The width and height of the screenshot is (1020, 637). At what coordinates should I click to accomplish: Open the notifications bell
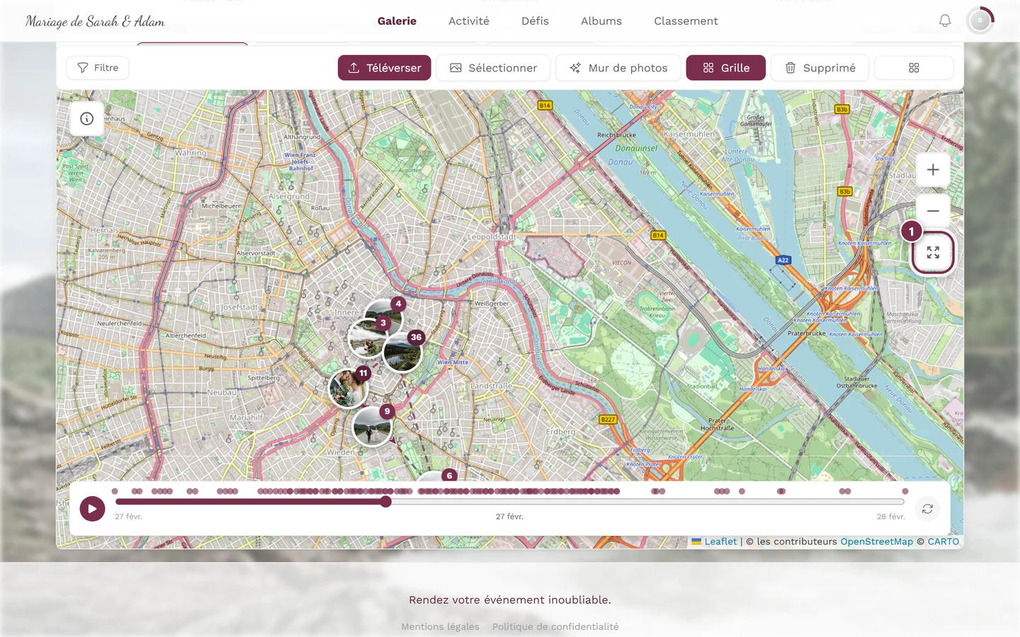coord(945,21)
